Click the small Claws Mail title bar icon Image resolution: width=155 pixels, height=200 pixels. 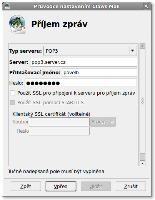tap(7, 6)
